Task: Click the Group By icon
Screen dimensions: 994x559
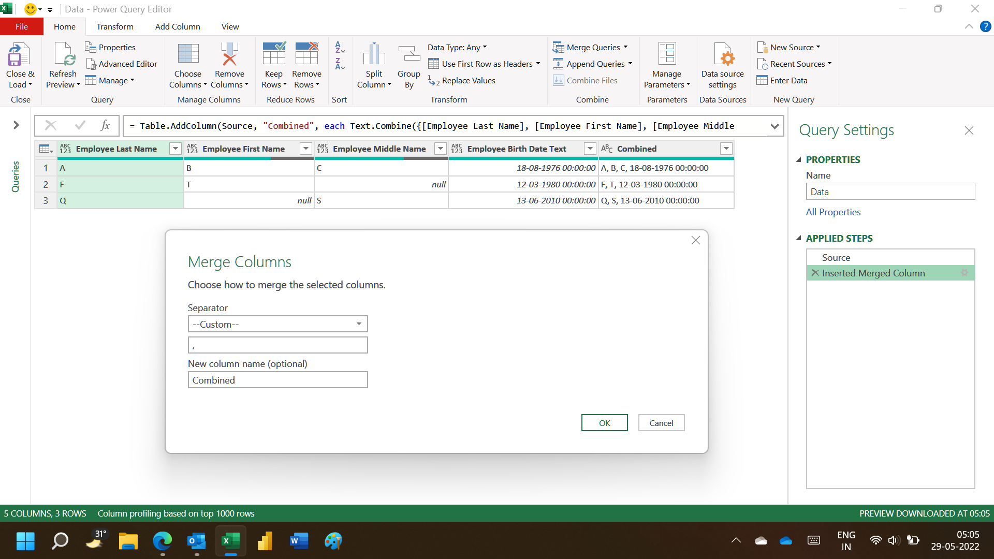Action: click(409, 54)
